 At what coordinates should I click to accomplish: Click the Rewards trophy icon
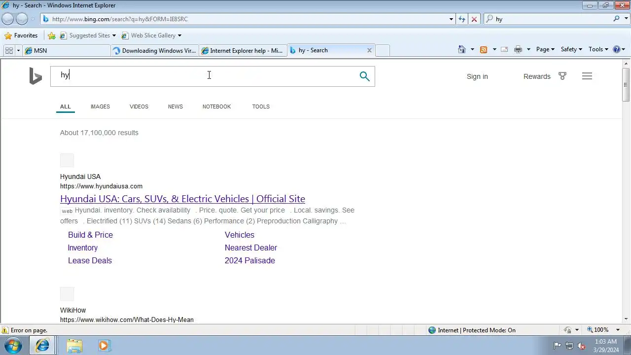click(x=562, y=76)
